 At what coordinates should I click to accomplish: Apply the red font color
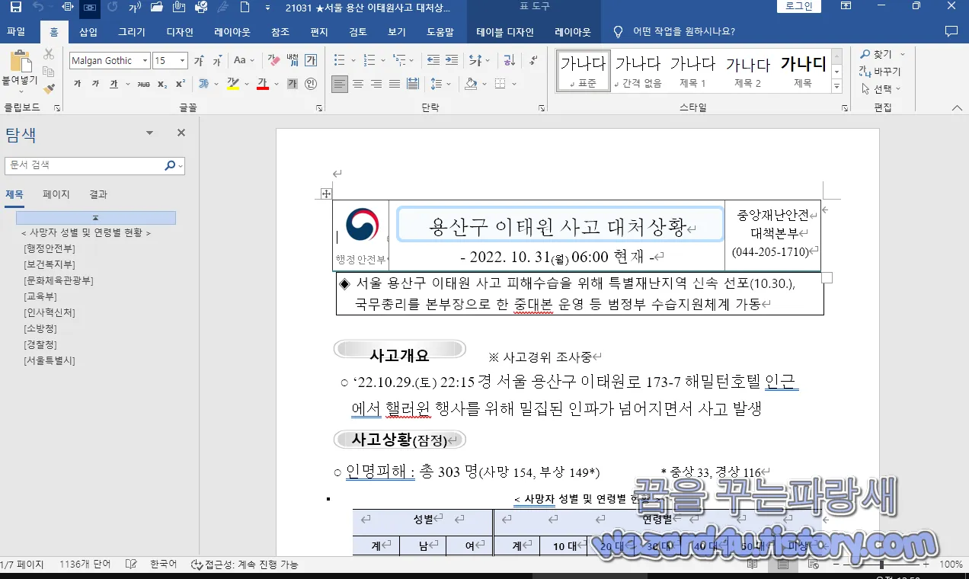coord(263,85)
